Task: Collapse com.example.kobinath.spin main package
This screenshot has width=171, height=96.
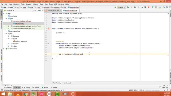Action: point(9,21)
